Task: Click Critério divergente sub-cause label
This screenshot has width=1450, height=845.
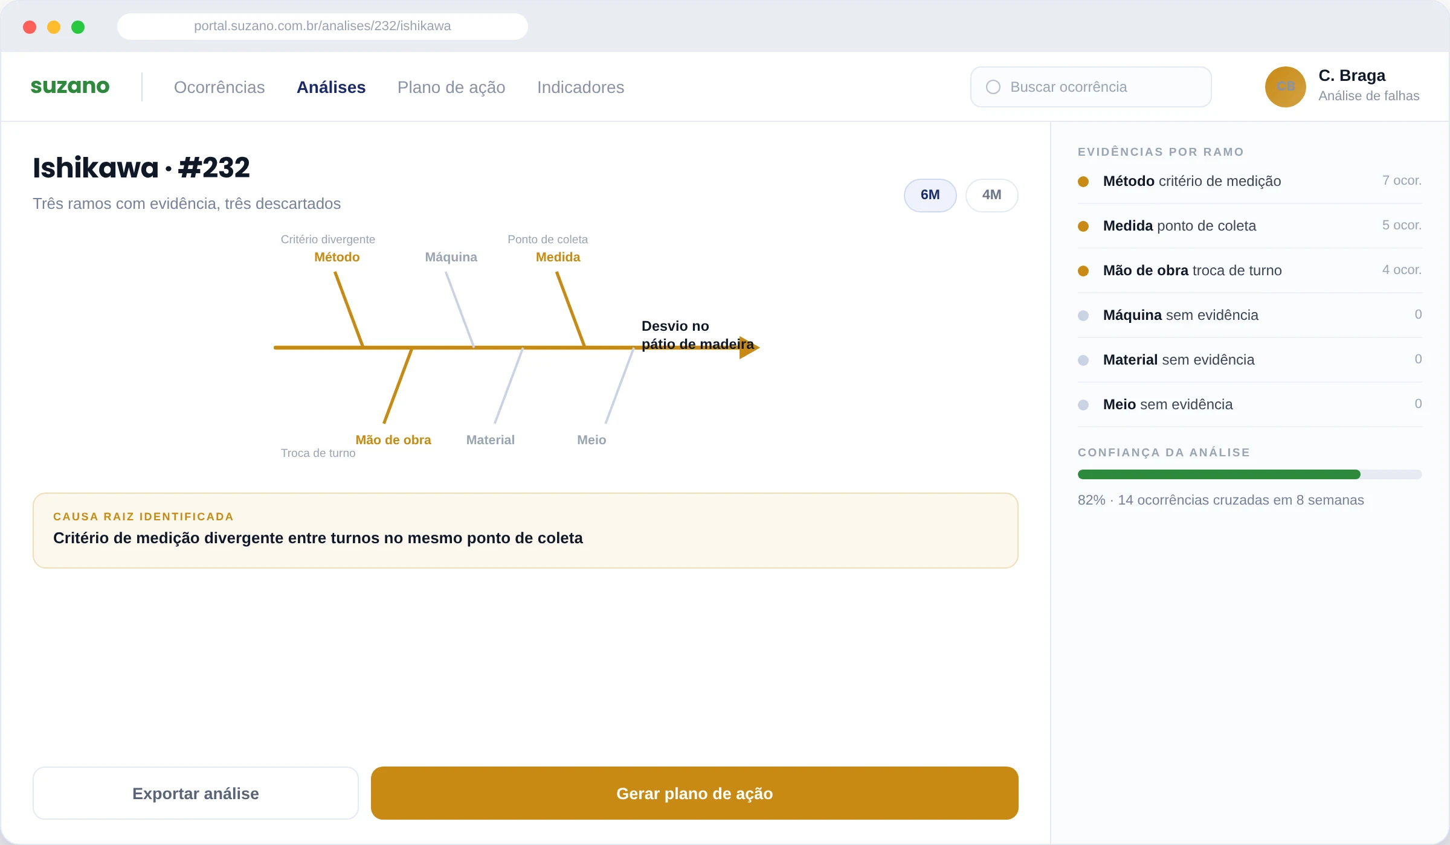Action: [328, 240]
